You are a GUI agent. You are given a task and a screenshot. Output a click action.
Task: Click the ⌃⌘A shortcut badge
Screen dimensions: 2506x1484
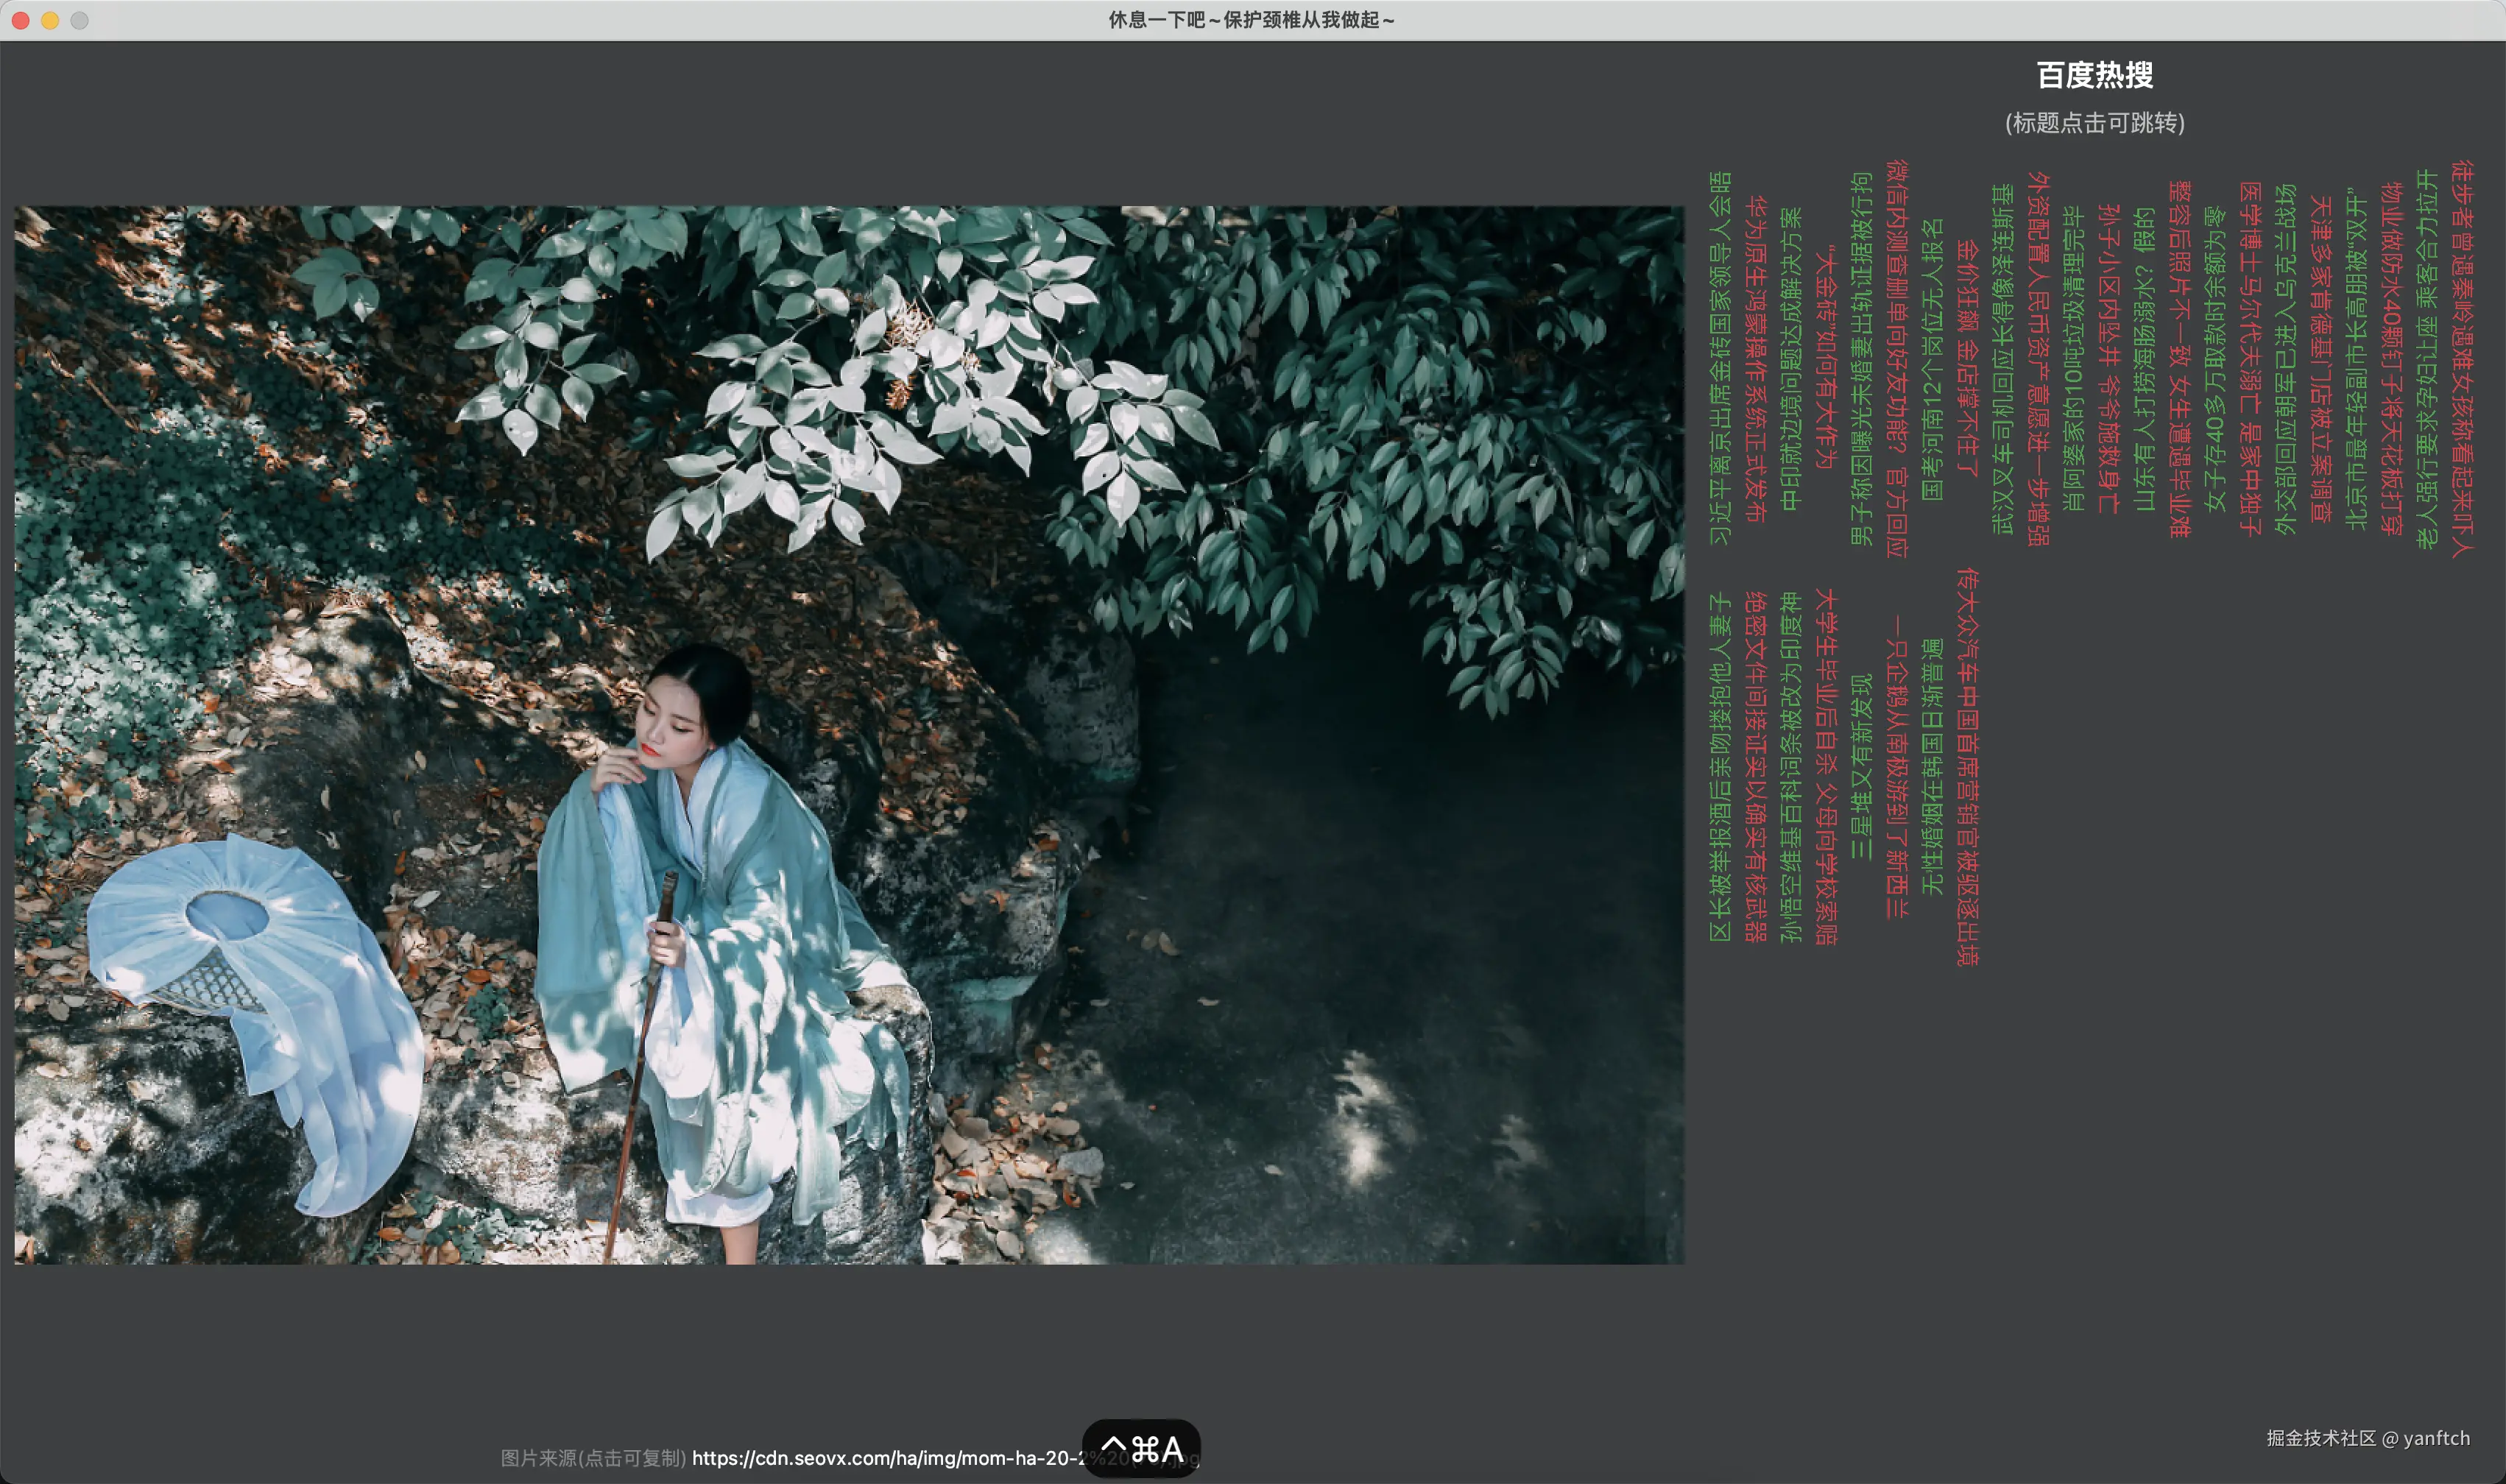point(1141,1448)
